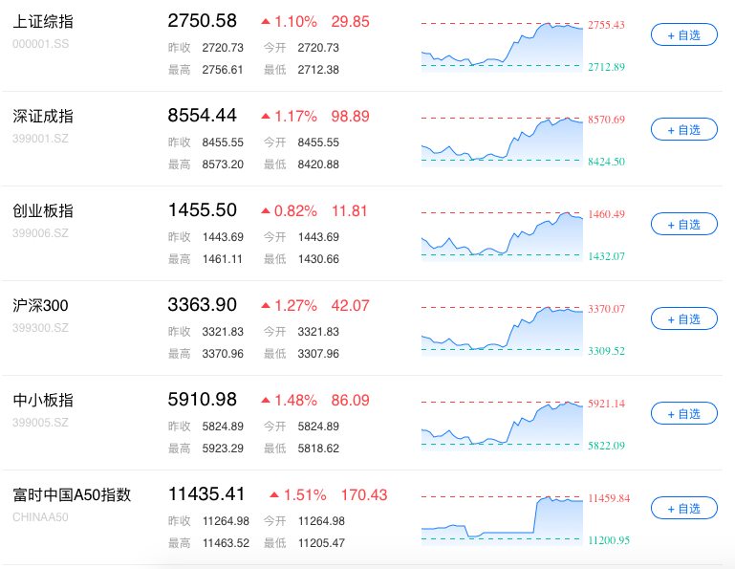The width and height of the screenshot is (735, 569).
Task: Open the 富时中国A50指数 name link
Action: [x=72, y=494]
